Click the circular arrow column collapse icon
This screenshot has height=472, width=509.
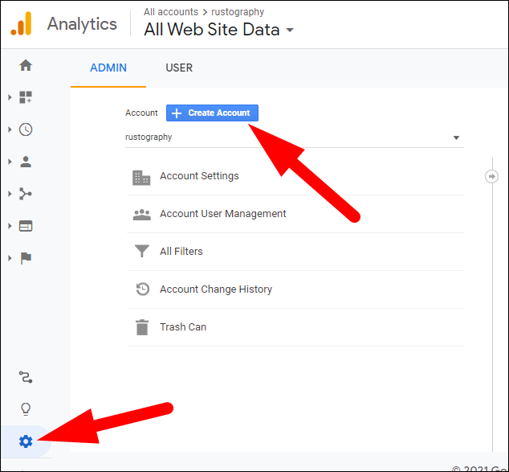(x=491, y=177)
